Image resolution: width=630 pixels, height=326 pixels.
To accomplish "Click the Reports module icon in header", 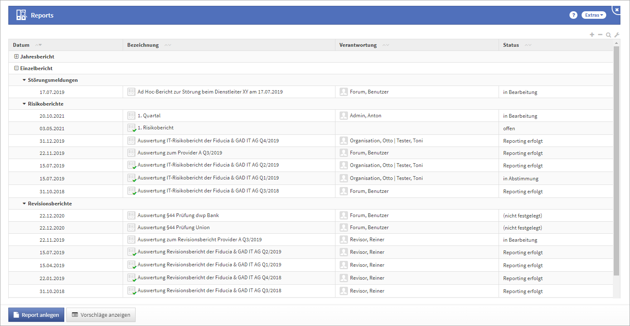I will point(21,15).
